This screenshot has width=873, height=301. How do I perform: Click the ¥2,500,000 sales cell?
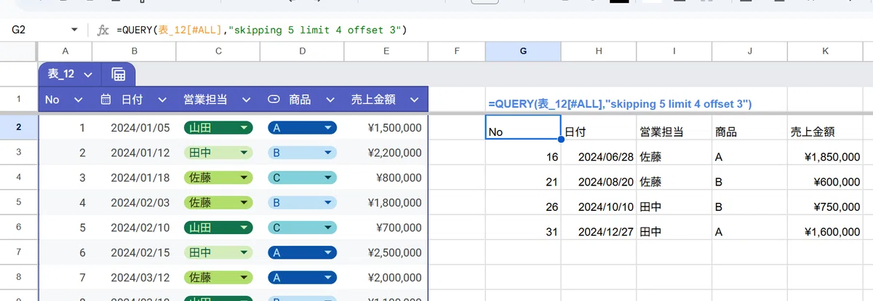386,252
